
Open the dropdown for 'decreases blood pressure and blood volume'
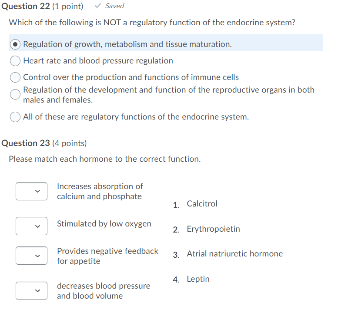pyautogui.click(x=31, y=291)
